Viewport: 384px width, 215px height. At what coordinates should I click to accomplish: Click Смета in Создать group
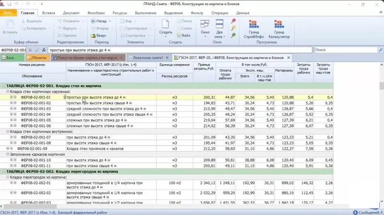pos(184,28)
